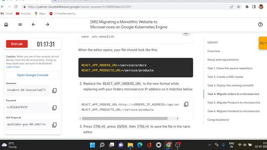Jump to Task 6 Migrate frontend to microservice
The height and width of the screenshot is (150, 267).
234,111
